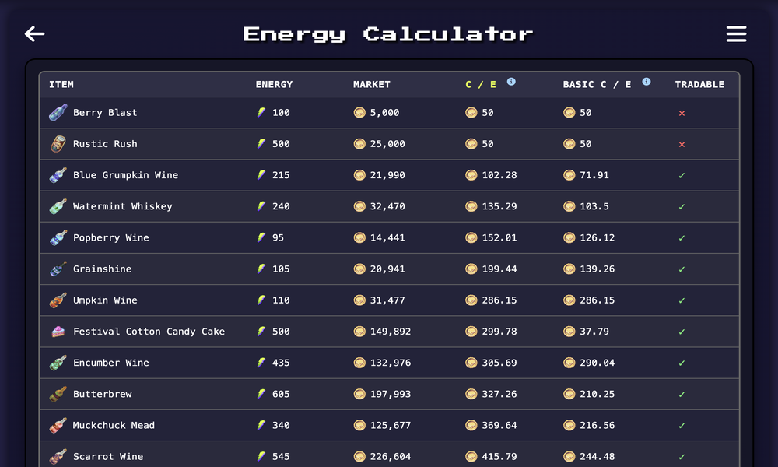Click the red X for Berry Blast

coord(682,113)
